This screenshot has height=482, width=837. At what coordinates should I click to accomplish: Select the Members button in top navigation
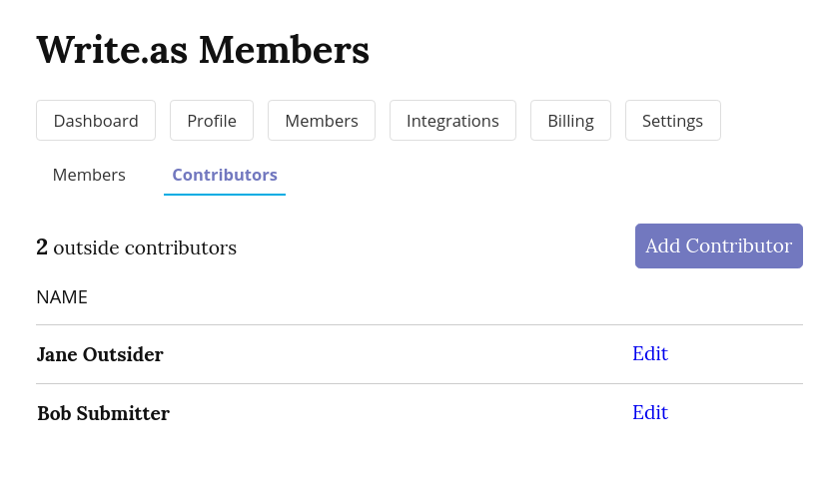point(322,121)
